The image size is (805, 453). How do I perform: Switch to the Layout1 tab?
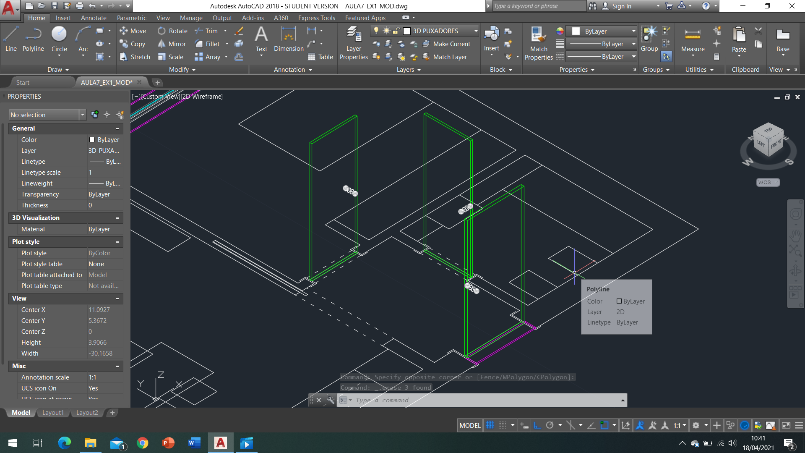click(x=53, y=413)
